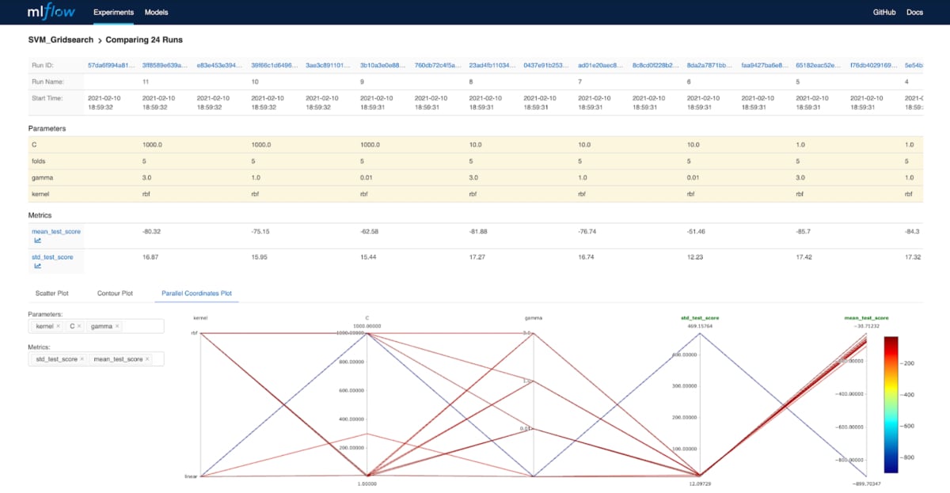Remove the mean_test_score metric tag
The height and width of the screenshot is (493, 950).
[x=146, y=359]
